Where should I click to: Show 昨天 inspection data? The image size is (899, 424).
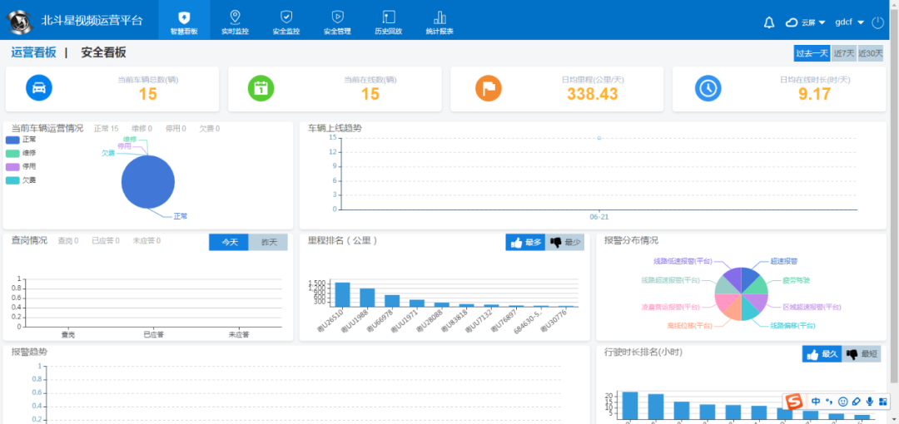pyautogui.click(x=268, y=242)
